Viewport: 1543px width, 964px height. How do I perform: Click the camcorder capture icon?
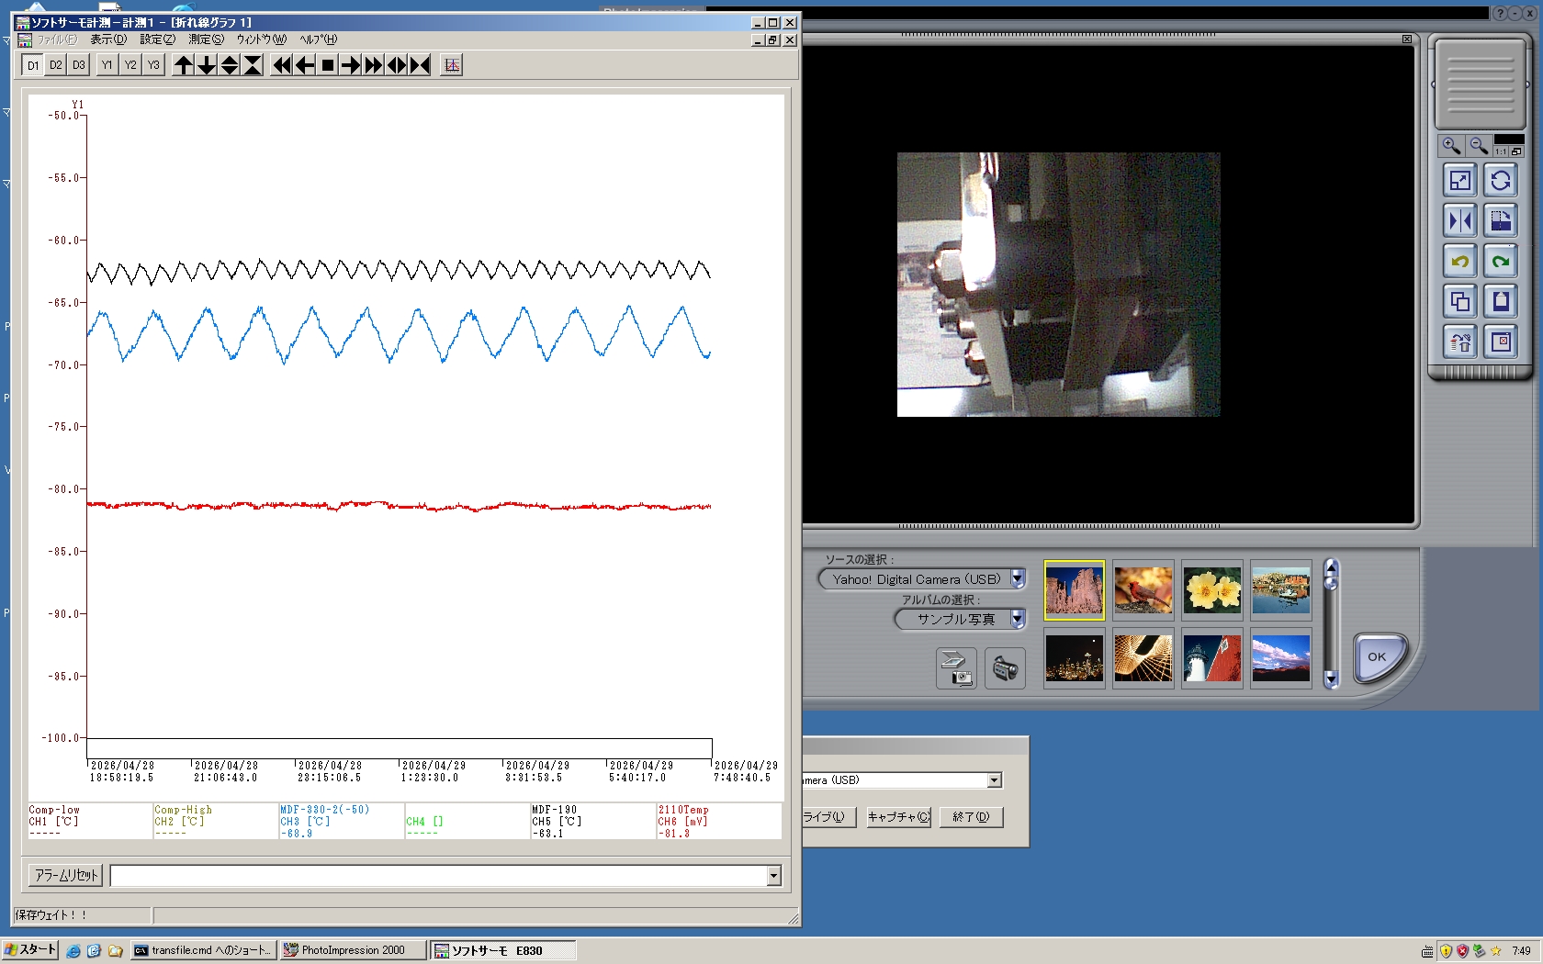(1005, 668)
